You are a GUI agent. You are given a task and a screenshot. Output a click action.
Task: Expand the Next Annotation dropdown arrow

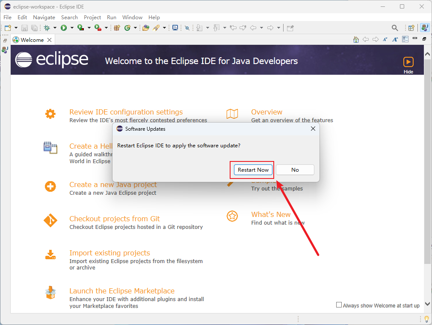(x=207, y=28)
